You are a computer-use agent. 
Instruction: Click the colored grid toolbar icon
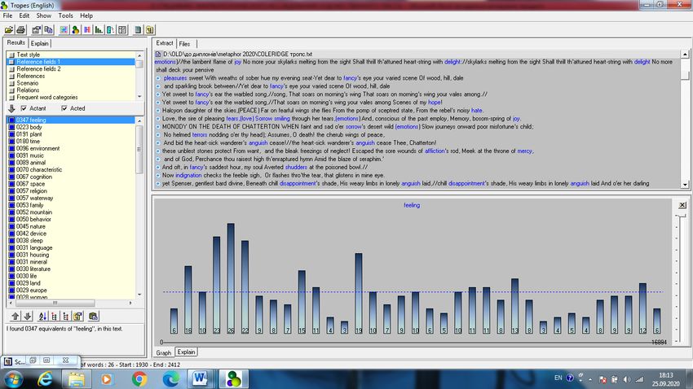tap(64, 30)
